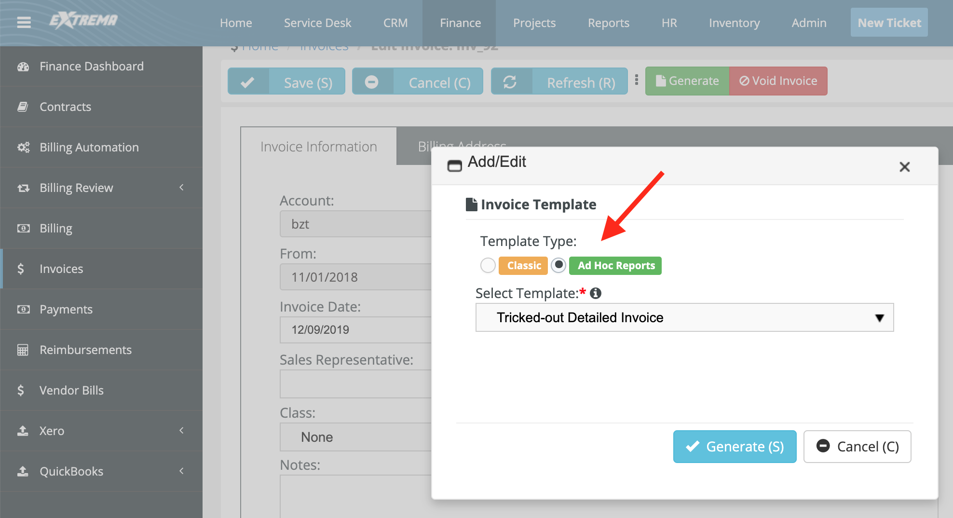Screen dimensions: 953x518
Task: Click the info icon beside Select Template
Action: pos(596,293)
